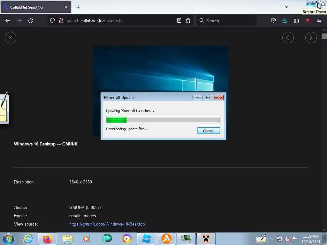The image size is (327, 245).
Task: Select the CollabNet SearXNG tab
Action: point(36,7)
